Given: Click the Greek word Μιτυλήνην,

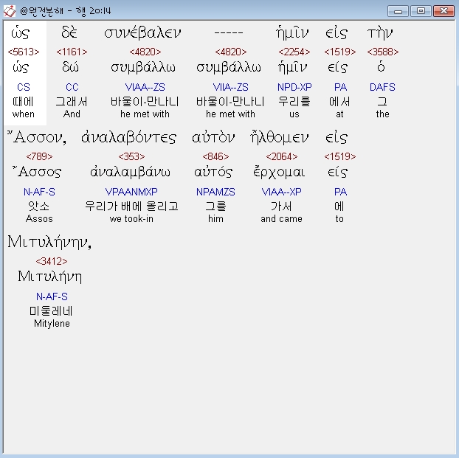Looking at the screenshot, I should pos(49,243).
